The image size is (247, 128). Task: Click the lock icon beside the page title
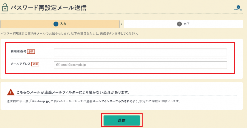click(x=5, y=8)
